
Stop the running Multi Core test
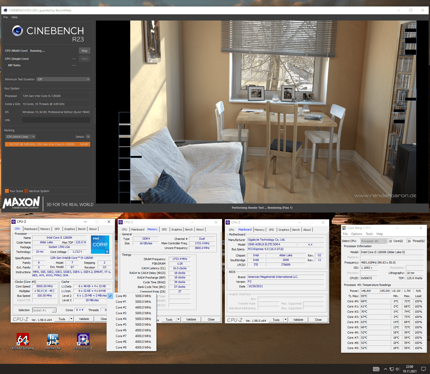point(84,51)
